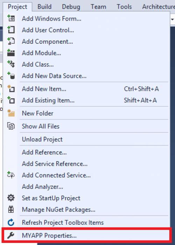Click the Add Component icon

pyautogui.click(x=11, y=41)
